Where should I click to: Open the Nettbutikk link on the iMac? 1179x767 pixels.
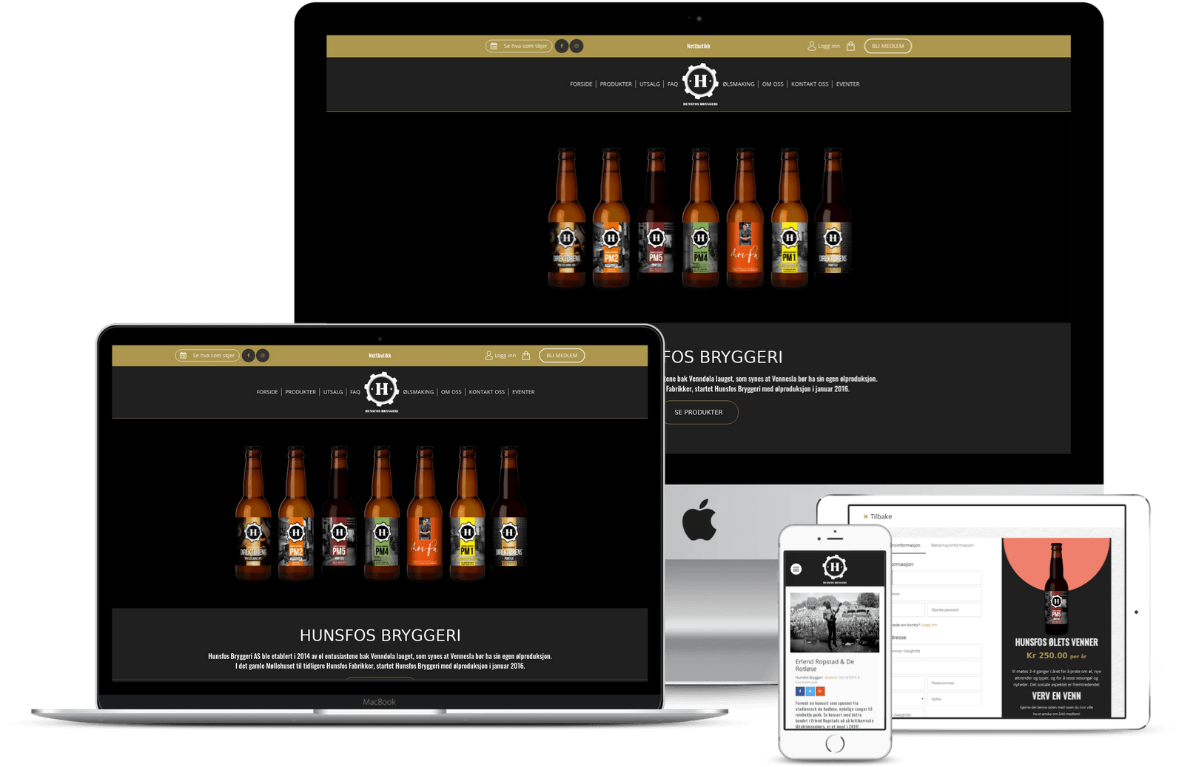click(x=698, y=46)
